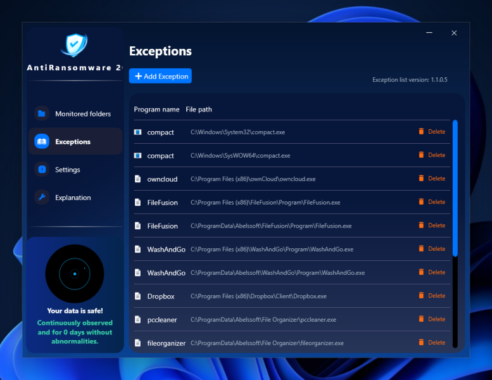Click the program icon of SysWOW64 compact row
This screenshot has width=492, height=380.
[x=138, y=156]
